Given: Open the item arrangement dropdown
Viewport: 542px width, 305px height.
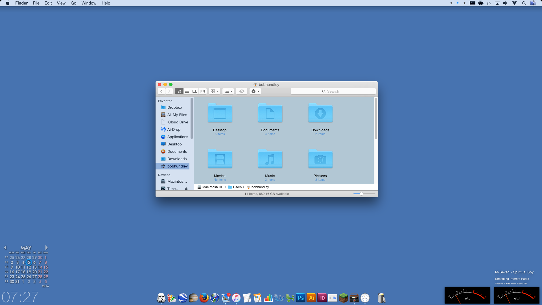Looking at the screenshot, I should click(x=215, y=91).
